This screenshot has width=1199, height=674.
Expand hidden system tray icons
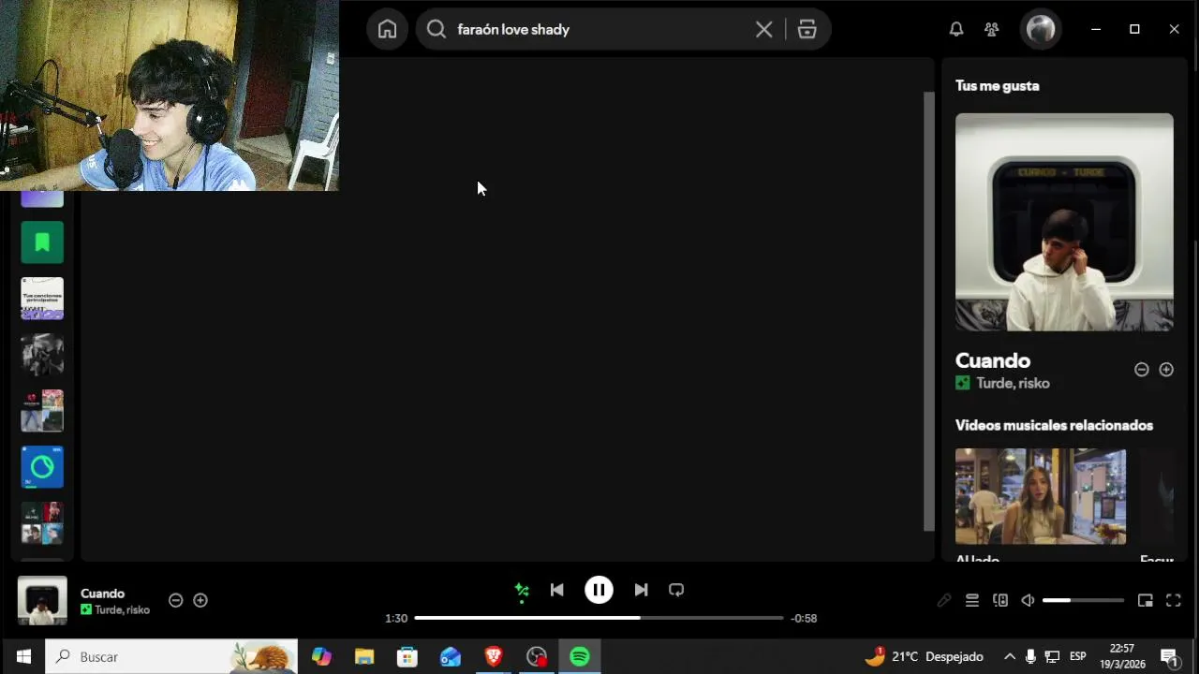[1010, 656]
